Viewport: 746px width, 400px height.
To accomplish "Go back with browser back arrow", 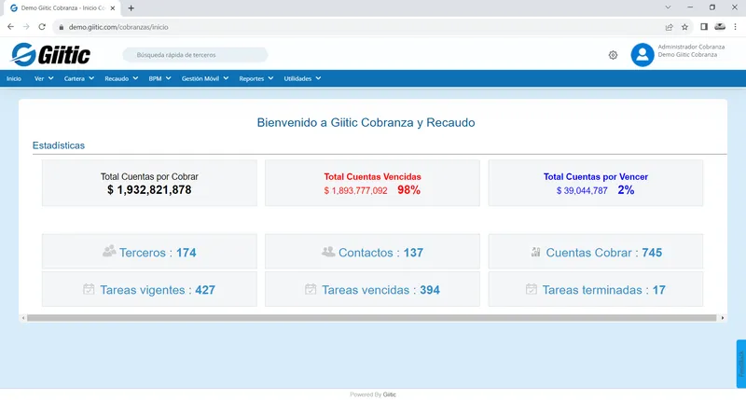I will [10, 27].
